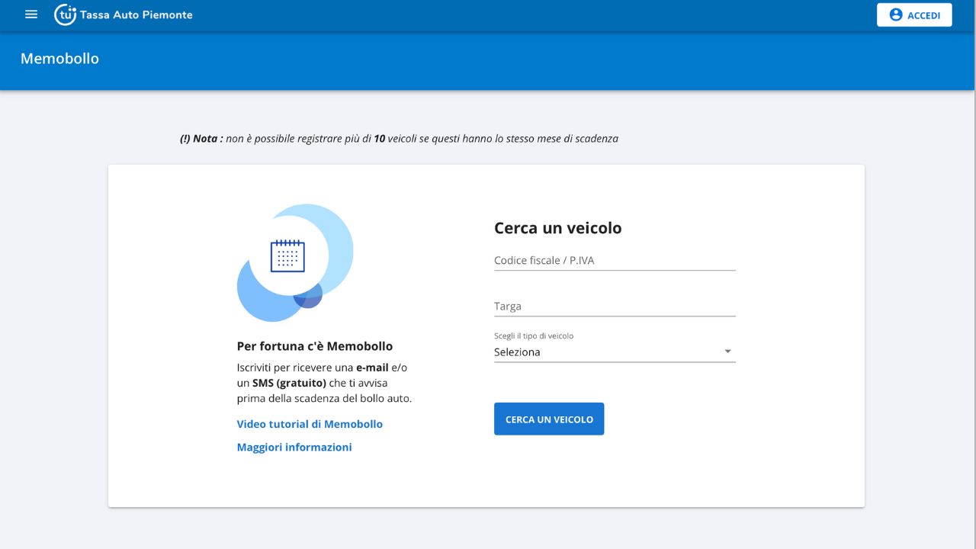Image resolution: width=976 pixels, height=549 pixels.
Task: Click the Memobollo page heading
Action: (x=59, y=59)
